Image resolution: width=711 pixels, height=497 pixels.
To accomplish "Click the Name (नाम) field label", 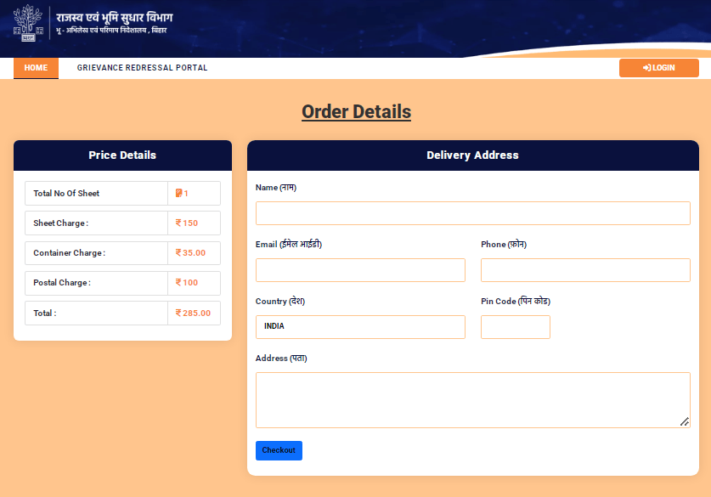I will 276,187.
